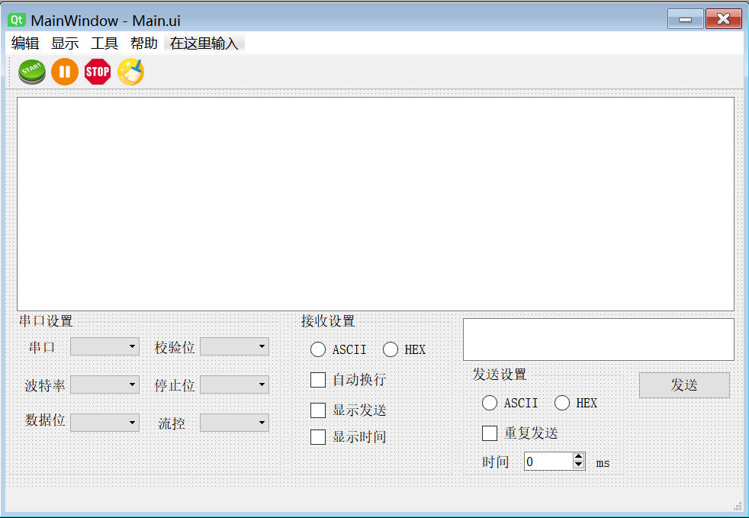The height and width of the screenshot is (518, 749).
Task: Expand the 数据位 (data bits) combo box
Action: tap(104, 422)
